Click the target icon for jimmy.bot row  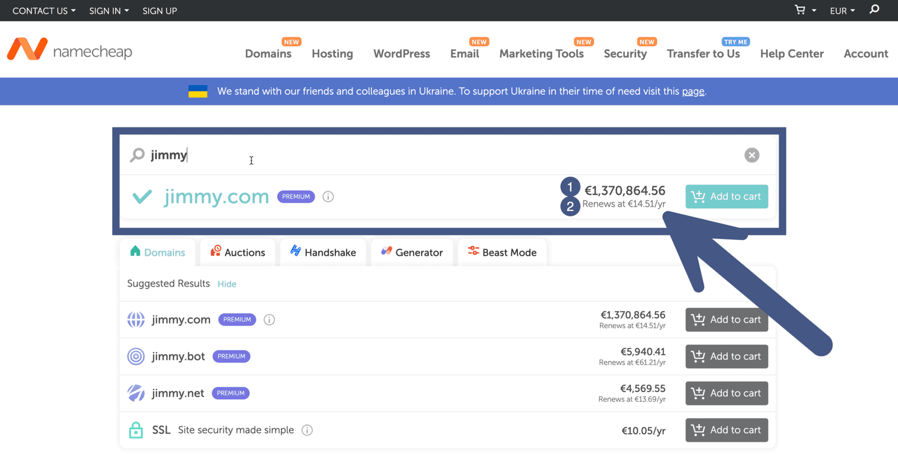(x=136, y=356)
